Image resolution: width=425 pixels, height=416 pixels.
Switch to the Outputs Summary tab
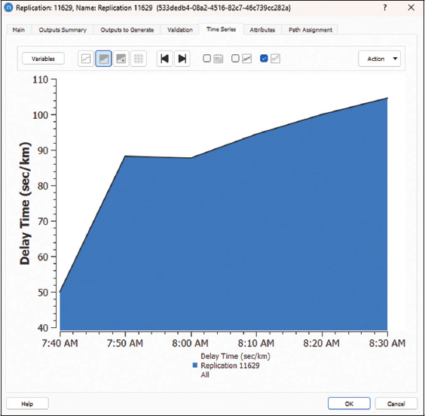pyautogui.click(x=63, y=30)
